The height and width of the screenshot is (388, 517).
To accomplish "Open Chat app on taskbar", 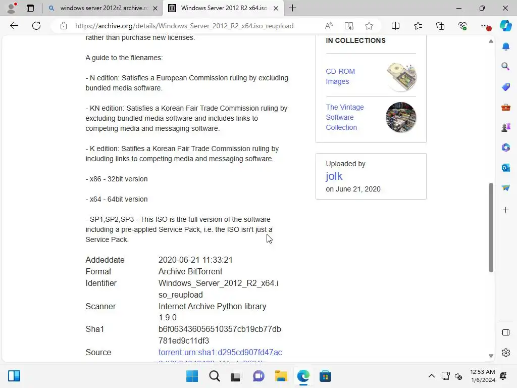I will tap(258, 376).
